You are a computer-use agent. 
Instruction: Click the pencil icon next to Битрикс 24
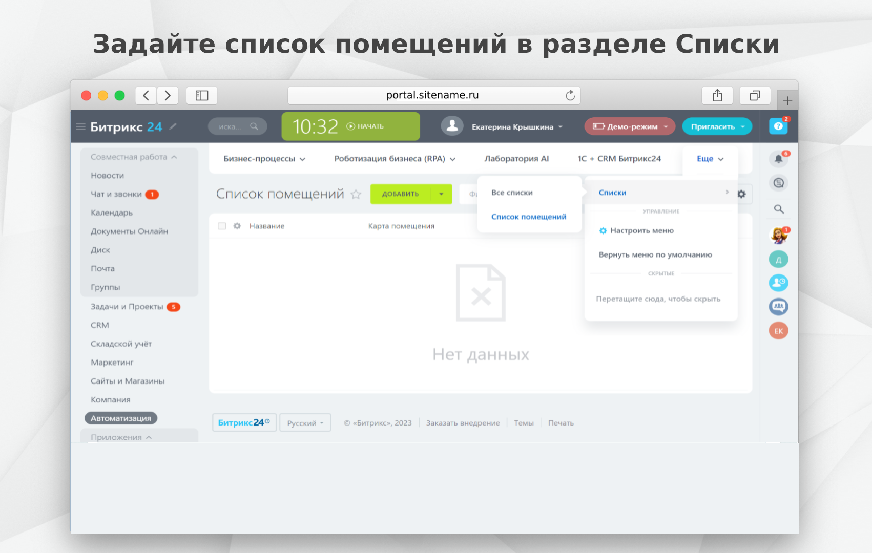click(173, 126)
